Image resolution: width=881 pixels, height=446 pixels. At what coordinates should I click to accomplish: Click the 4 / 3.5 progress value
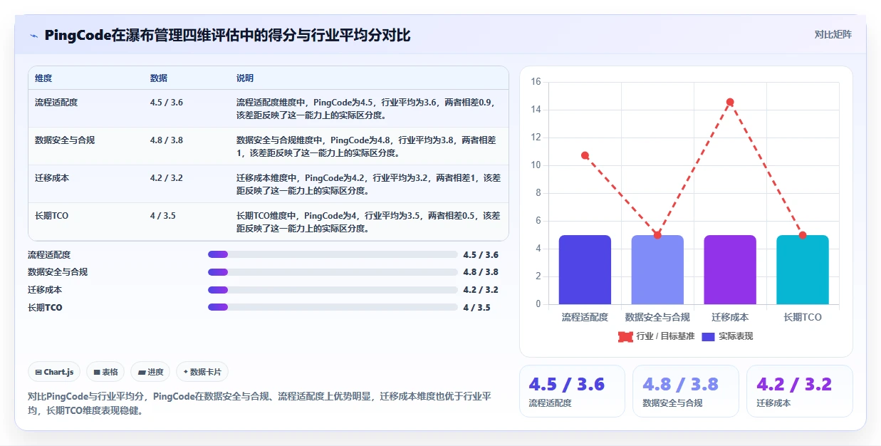pyautogui.click(x=476, y=308)
